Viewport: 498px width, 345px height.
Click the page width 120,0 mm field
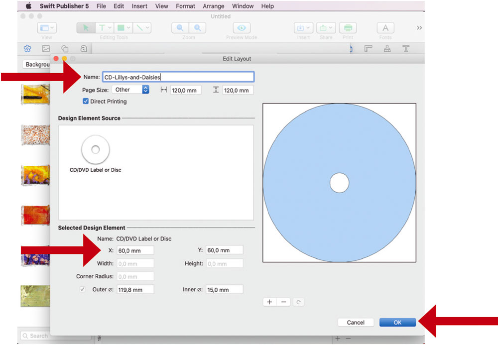pos(185,90)
